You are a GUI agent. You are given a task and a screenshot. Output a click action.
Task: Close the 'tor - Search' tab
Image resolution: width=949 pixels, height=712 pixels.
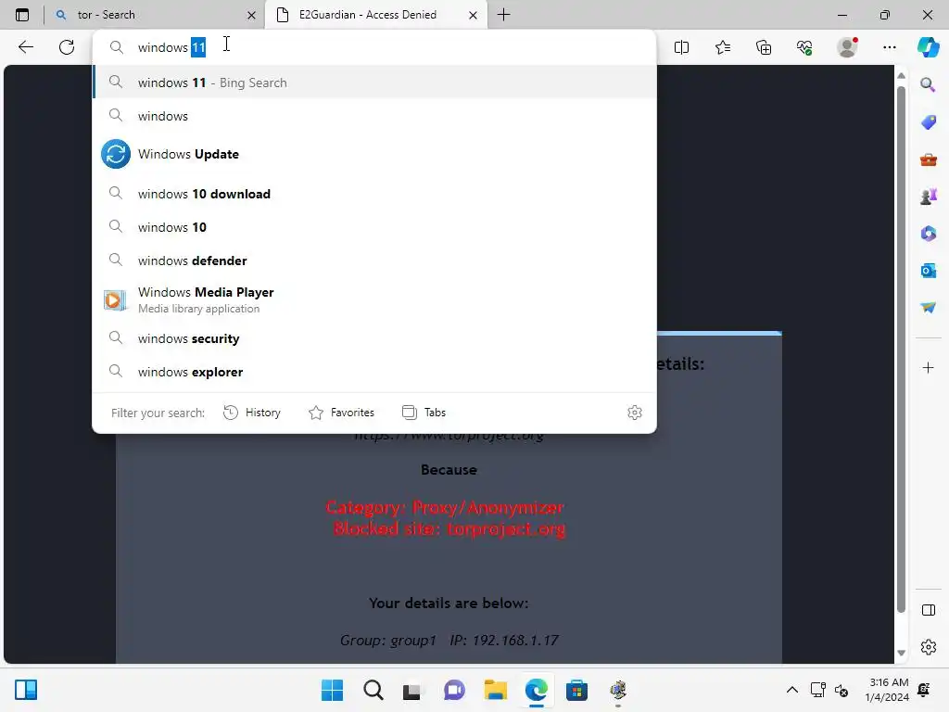coord(252,15)
